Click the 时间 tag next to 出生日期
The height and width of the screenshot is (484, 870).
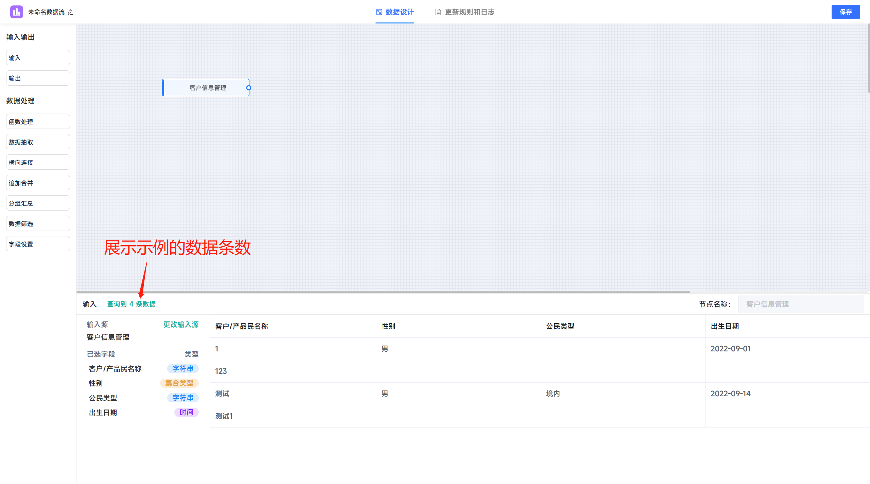click(187, 412)
